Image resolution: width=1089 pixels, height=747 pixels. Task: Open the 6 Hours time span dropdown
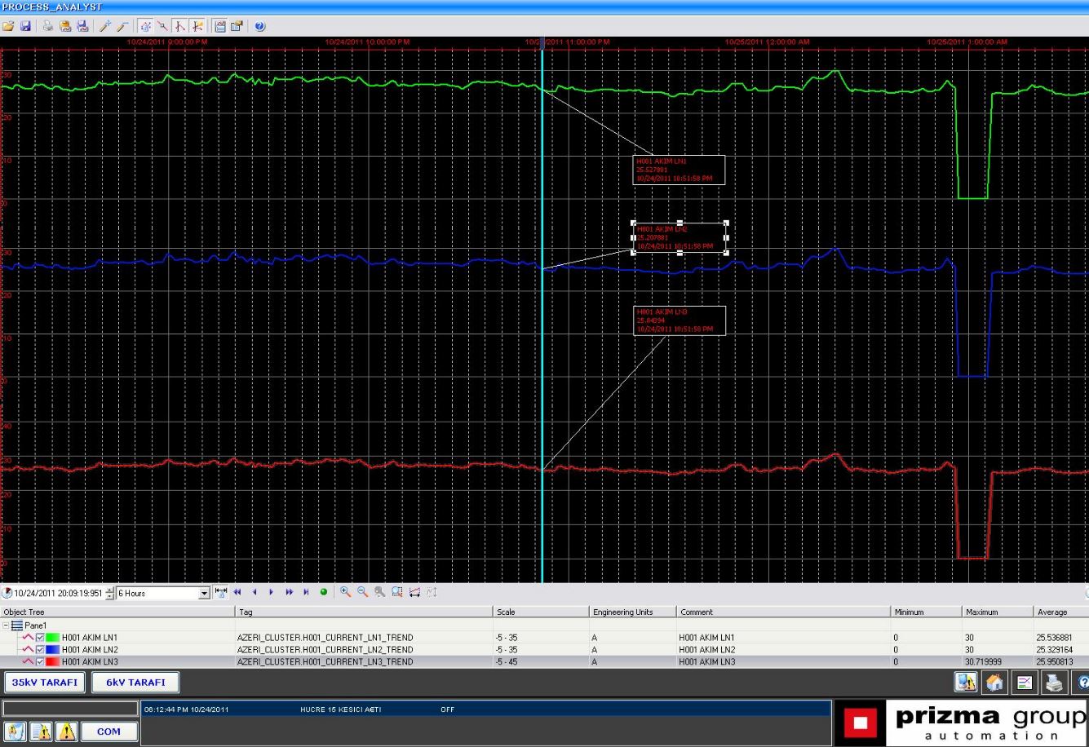coord(204,593)
